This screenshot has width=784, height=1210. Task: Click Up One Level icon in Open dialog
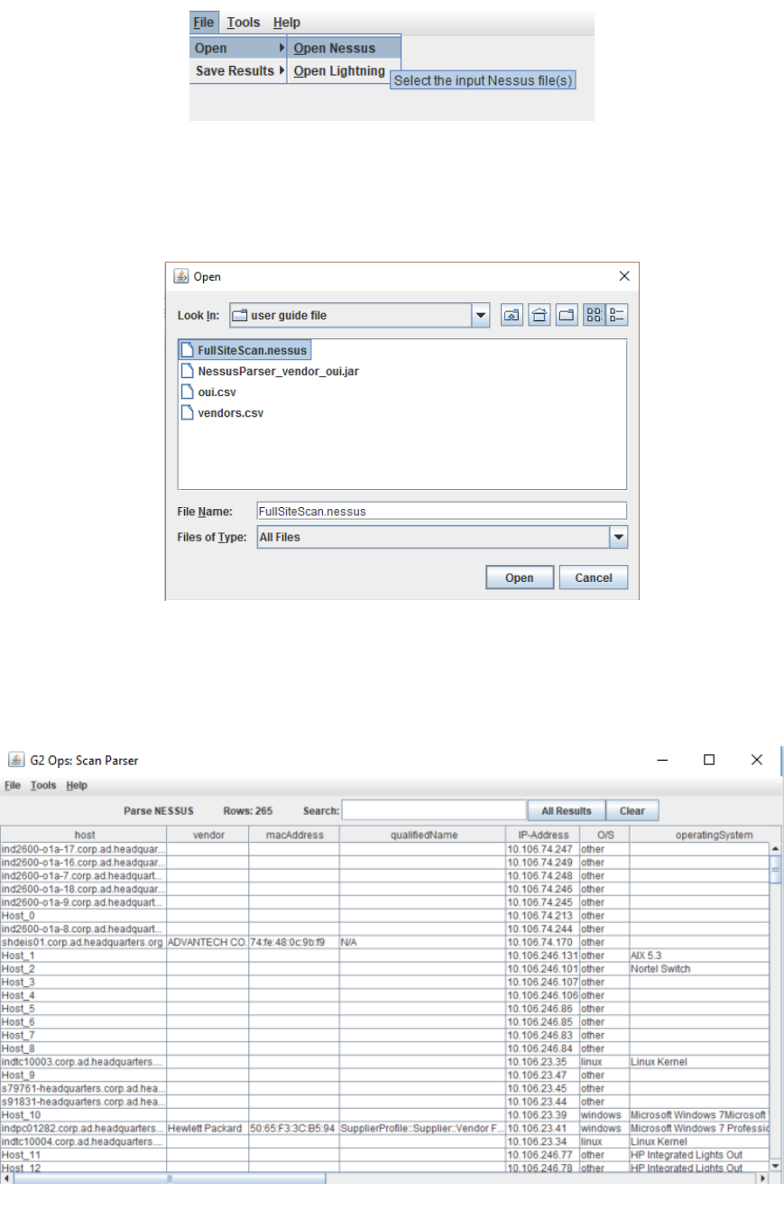coord(512,316)
